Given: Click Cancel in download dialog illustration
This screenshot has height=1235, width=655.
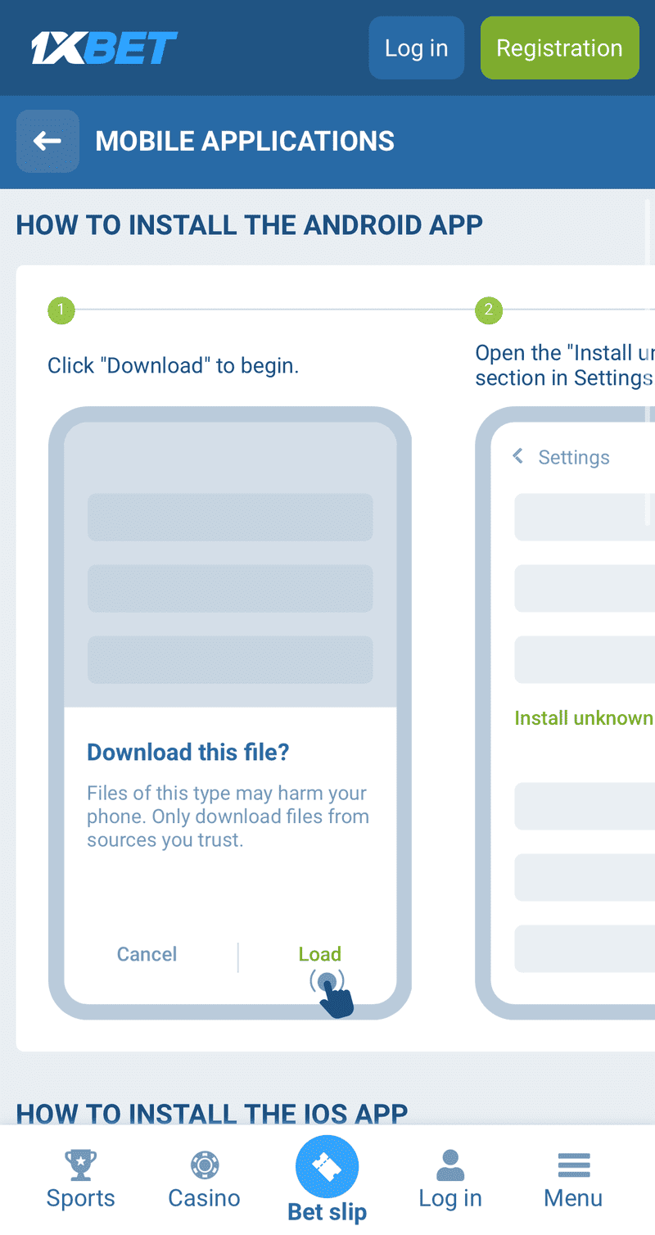Looking at the screenshot, I should (x=147, y=954).
